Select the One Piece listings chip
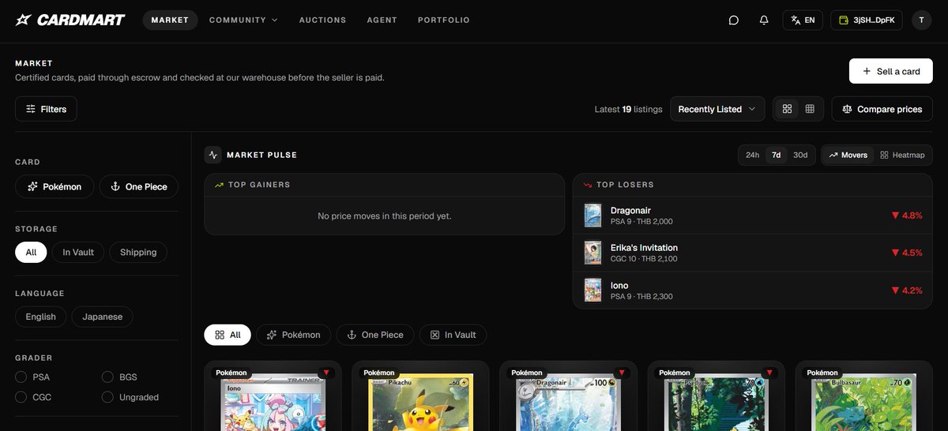The width and height of the screenshot is (948, 431). tap(374, 335)
